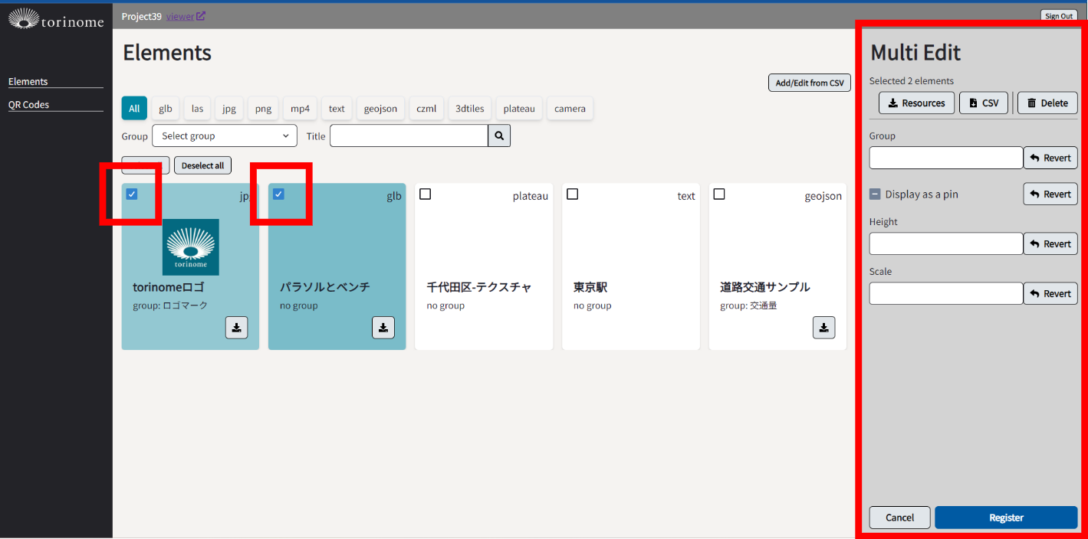Image resolution: width=1088 pixels, height=539 pixels.
Task: Open QR Codes in the sidebar
Action: (x=29, y=105)
